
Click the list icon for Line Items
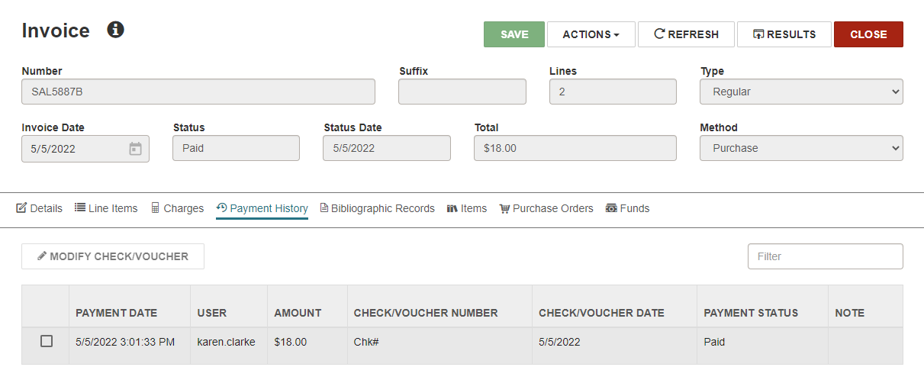click(80, 208)
